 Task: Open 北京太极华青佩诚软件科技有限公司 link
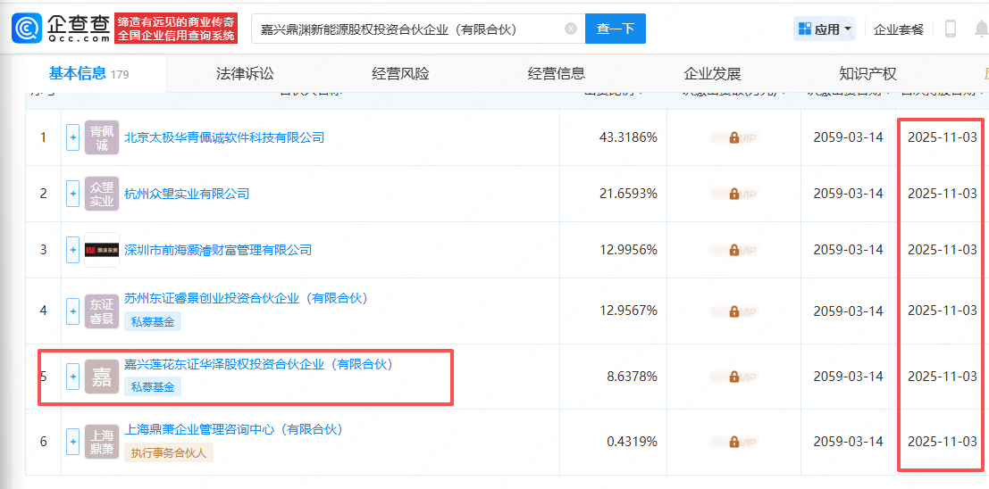click(224, 137)
